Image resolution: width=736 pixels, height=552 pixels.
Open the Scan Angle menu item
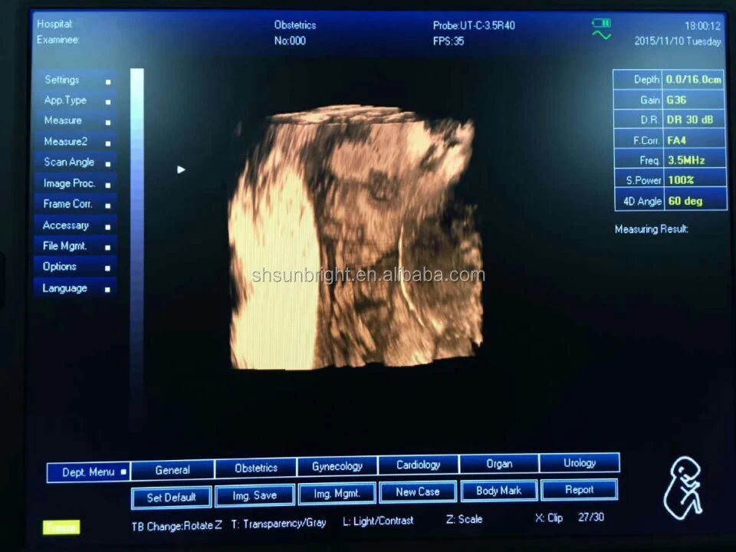75,163
